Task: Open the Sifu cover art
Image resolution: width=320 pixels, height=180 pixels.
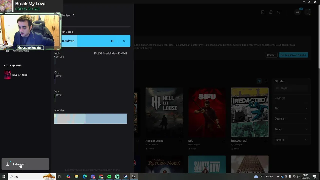Action: [x=207, y=112]
